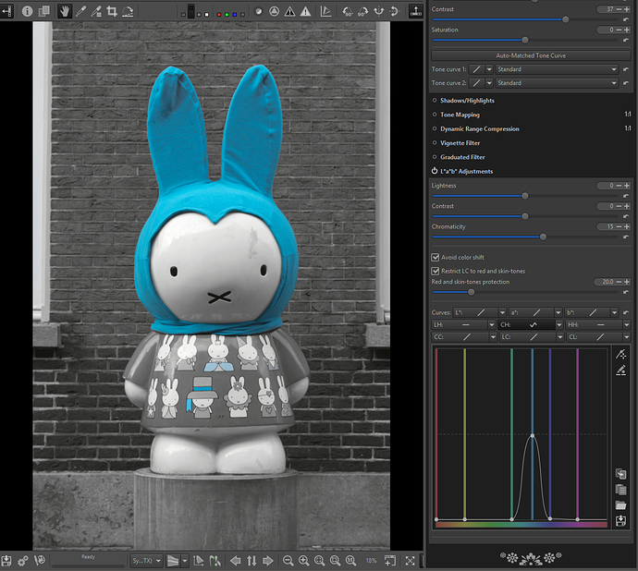Open new detail window
Screen dimensions: 638x571
389,561
